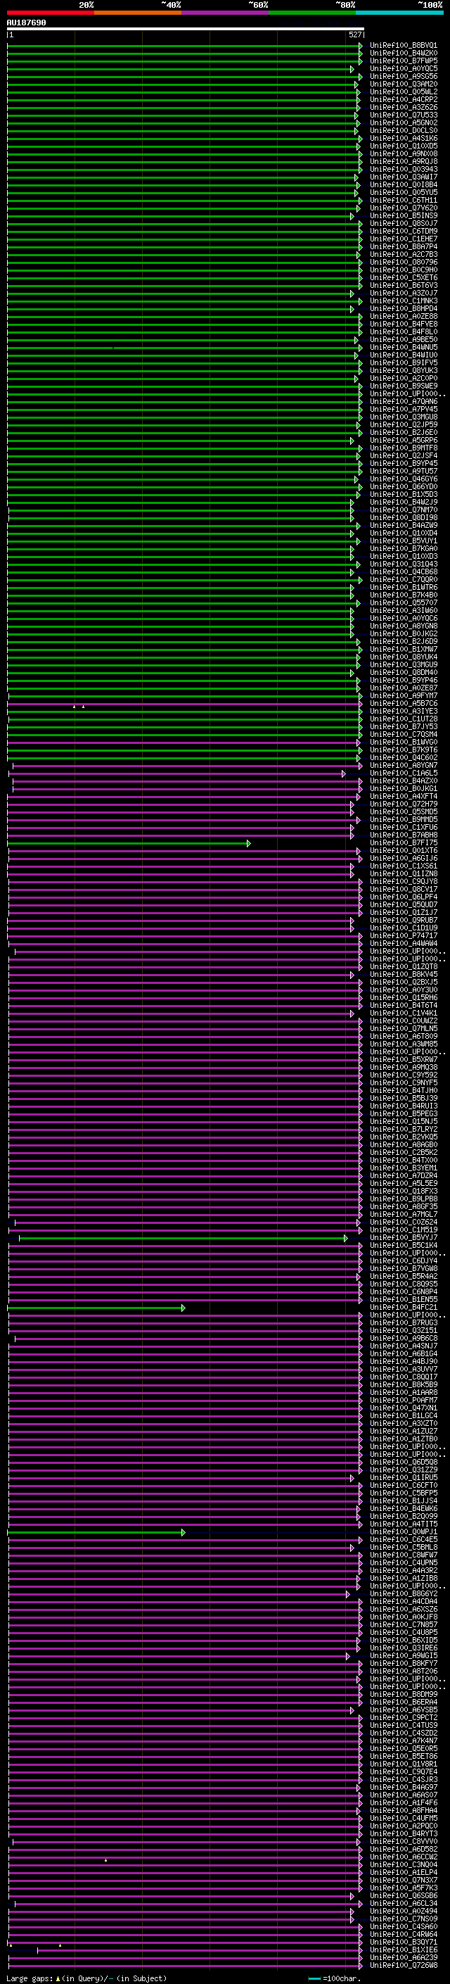Select label UniRef100_C6TH11
450x1984 pixels.
[x=403, y=201]
